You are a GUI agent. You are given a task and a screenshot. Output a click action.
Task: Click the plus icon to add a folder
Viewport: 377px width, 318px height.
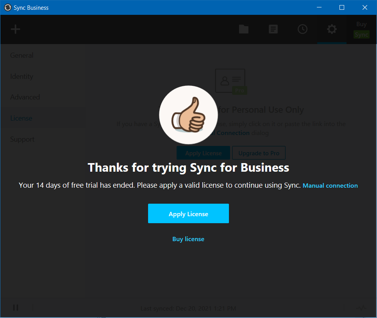(x=15, y=29)
